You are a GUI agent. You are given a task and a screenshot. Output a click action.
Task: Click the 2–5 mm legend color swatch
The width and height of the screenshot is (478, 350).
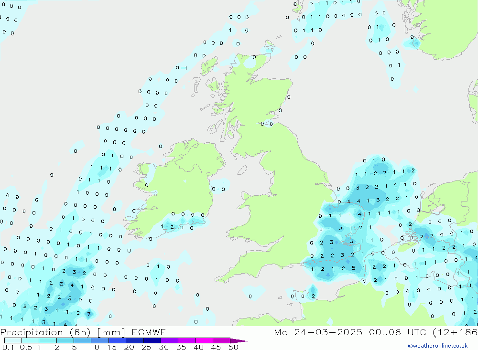(x=65, y=340)
